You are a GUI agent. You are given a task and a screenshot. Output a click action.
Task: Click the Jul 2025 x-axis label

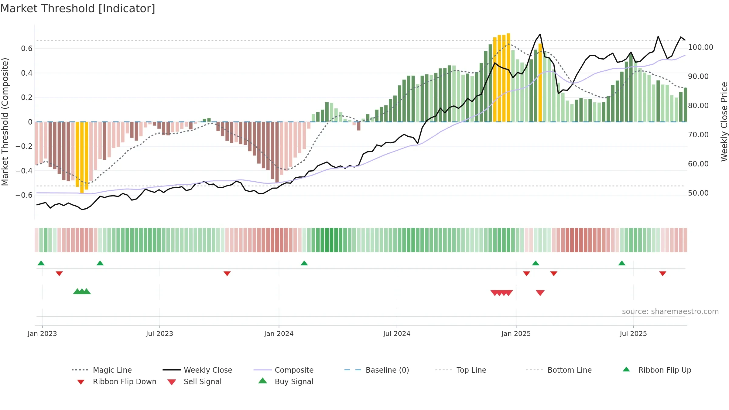[633, 333]
